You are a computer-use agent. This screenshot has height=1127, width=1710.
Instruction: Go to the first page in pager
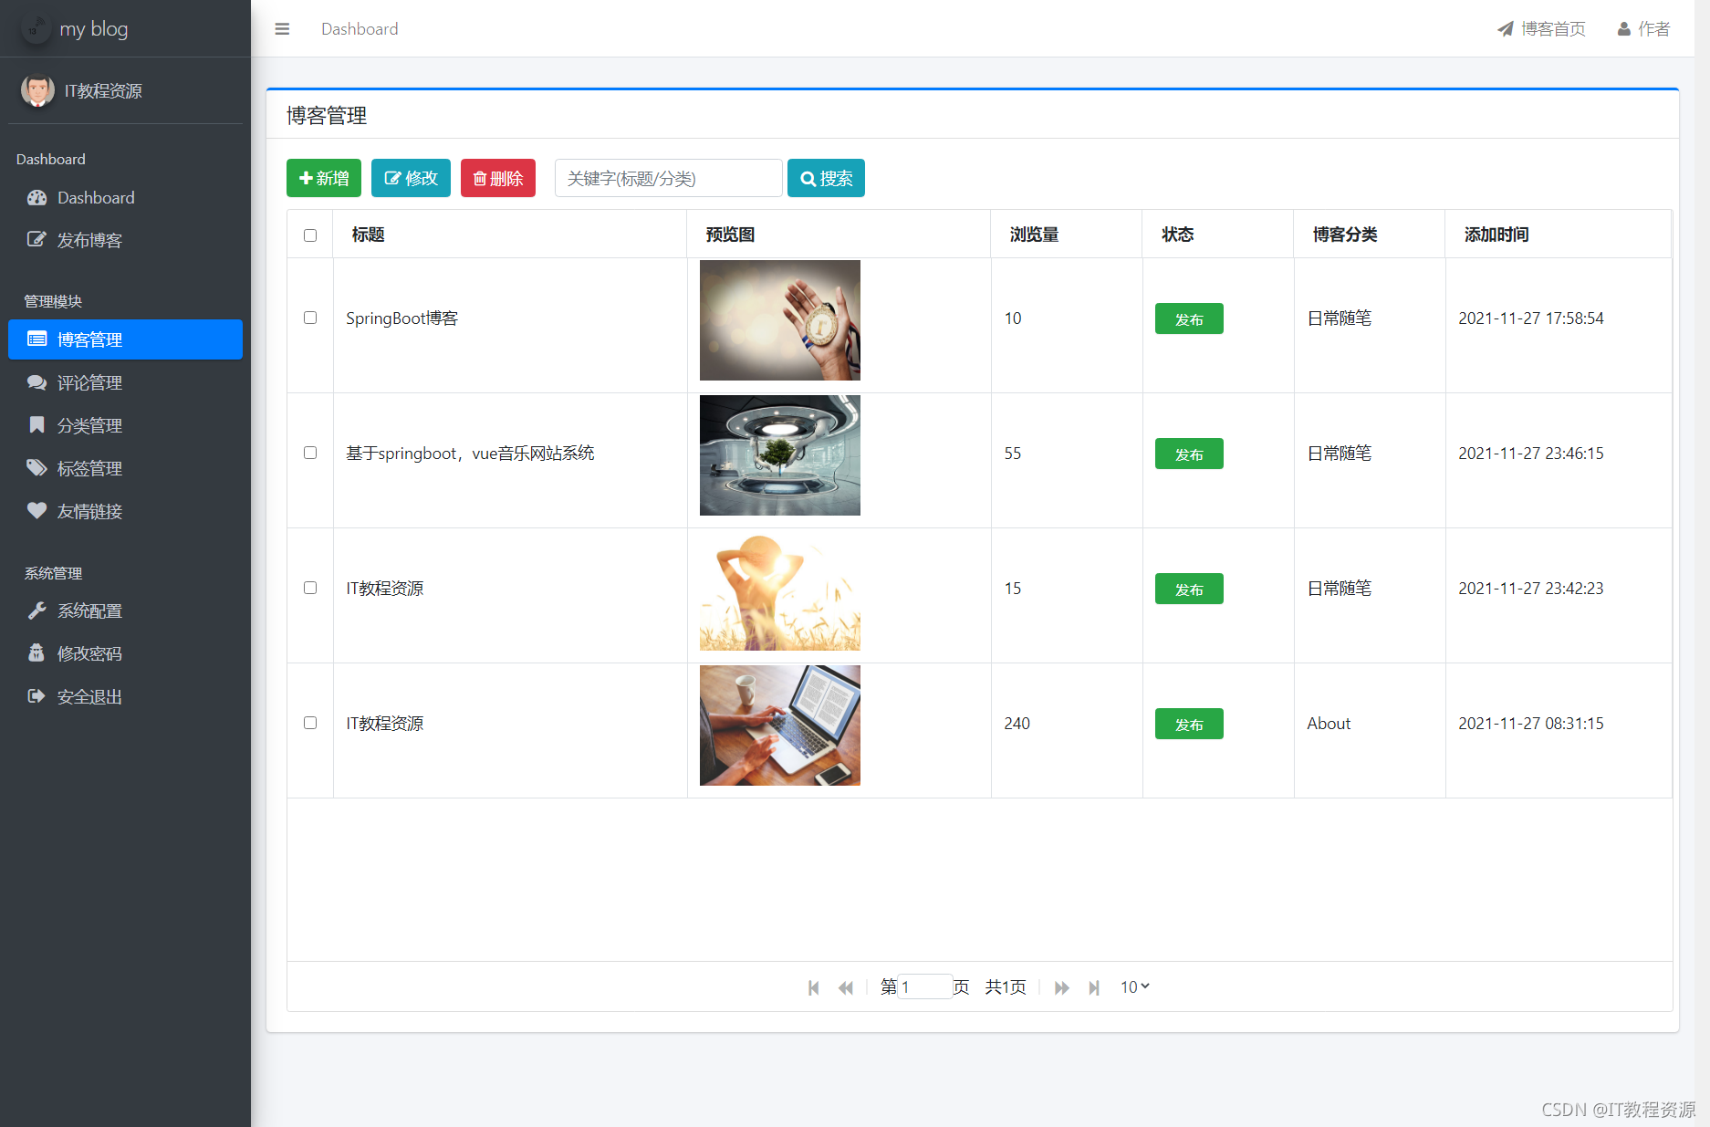[x=814, y=987]
